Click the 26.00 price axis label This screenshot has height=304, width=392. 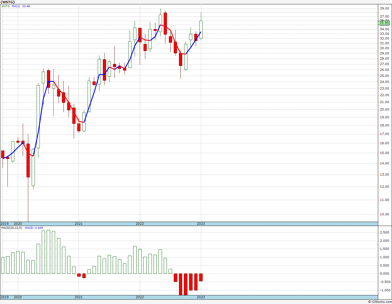pyautogui.click(x=385, y=70)
